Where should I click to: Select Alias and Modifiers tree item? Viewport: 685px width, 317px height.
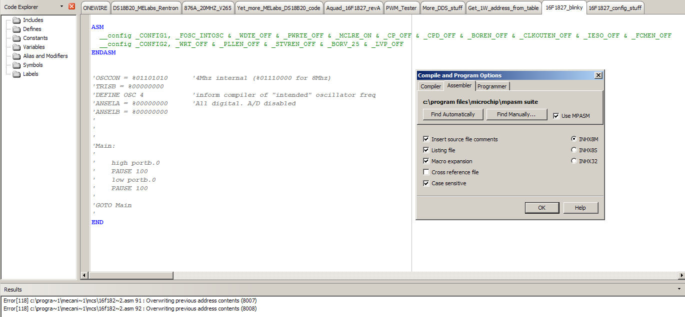(45, 56)
